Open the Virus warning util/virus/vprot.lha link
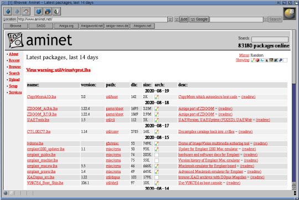 pos(58,70)
